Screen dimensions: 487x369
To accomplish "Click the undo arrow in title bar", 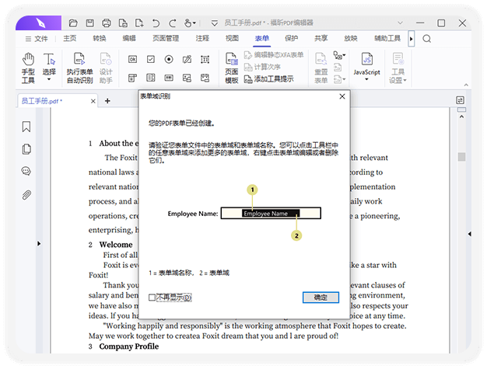I will (x=156, y=23).
